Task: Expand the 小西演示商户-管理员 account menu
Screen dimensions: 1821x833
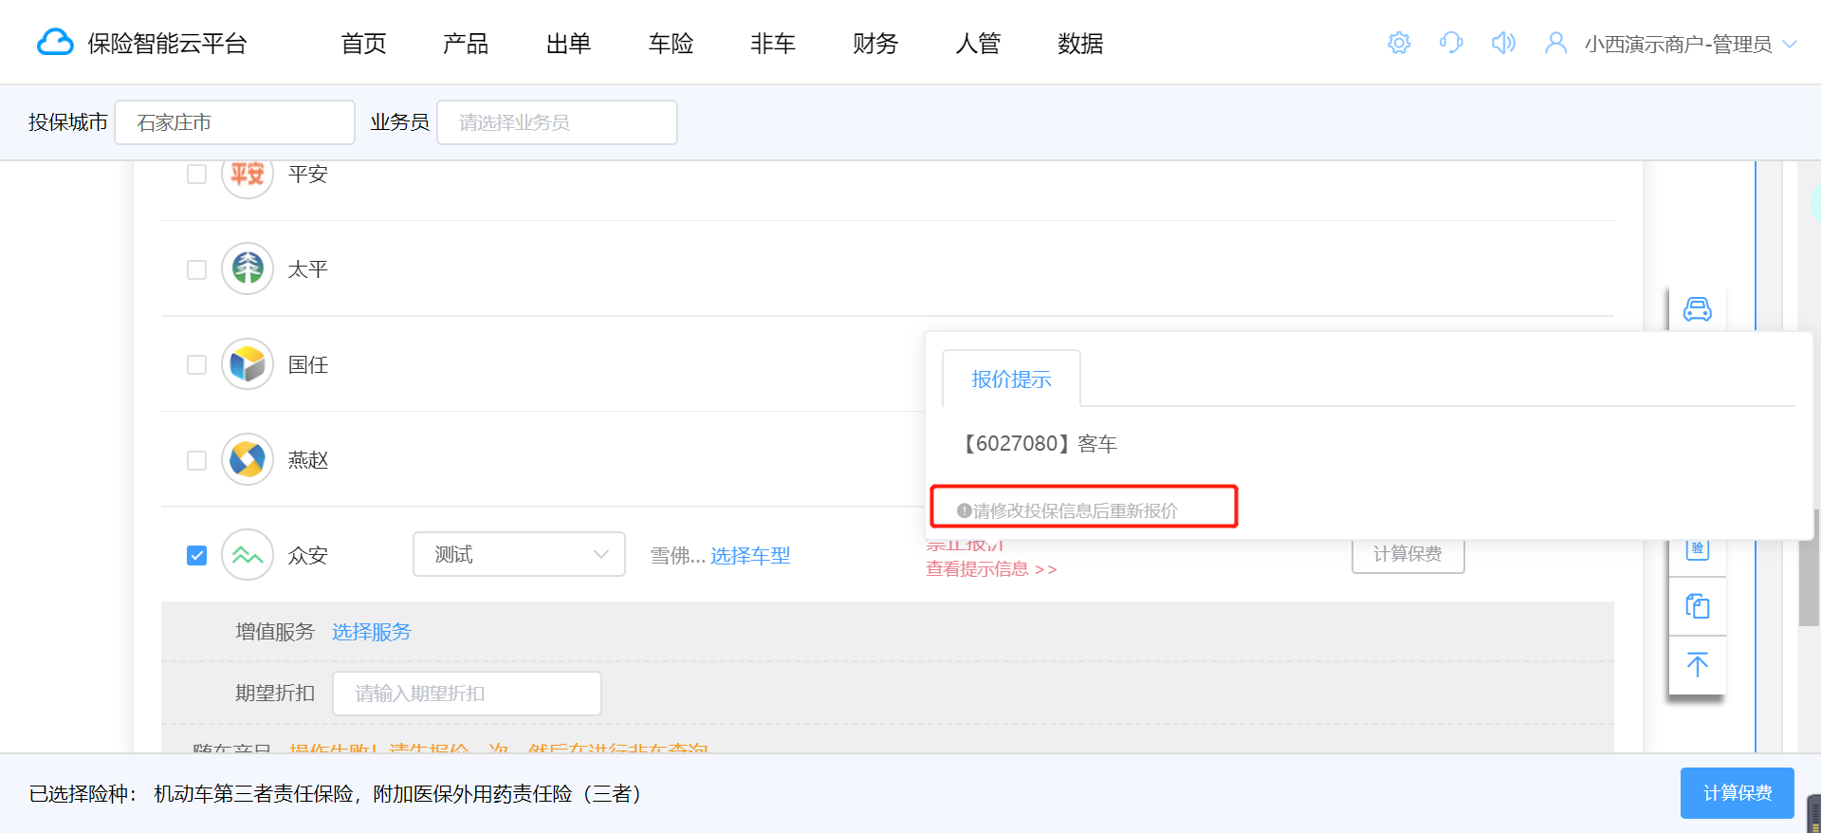Action: click(1690, 44)
